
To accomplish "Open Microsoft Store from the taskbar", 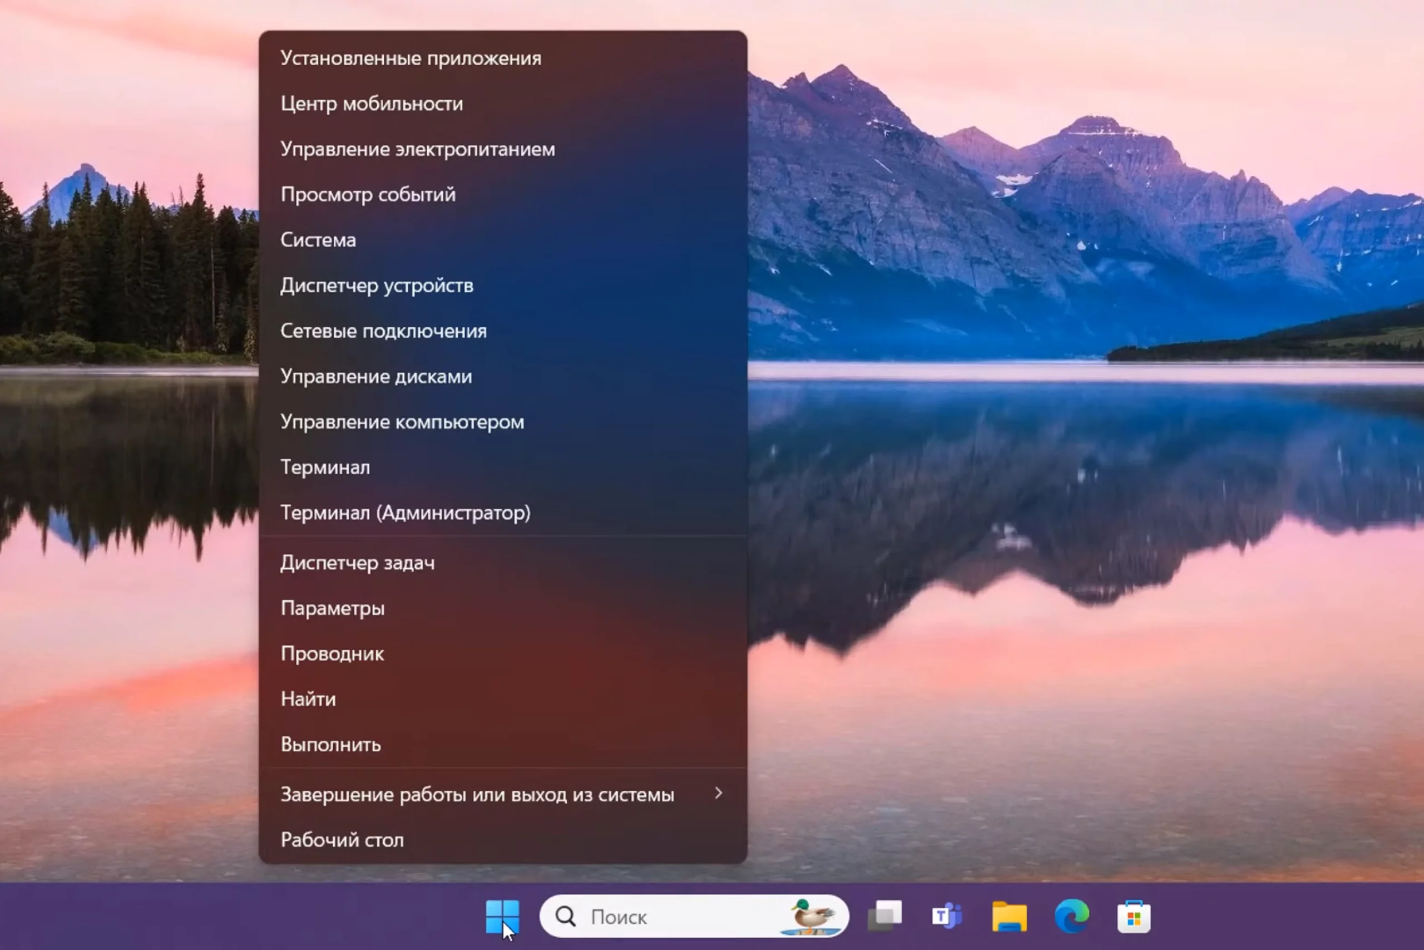I will pos(1134,916).
